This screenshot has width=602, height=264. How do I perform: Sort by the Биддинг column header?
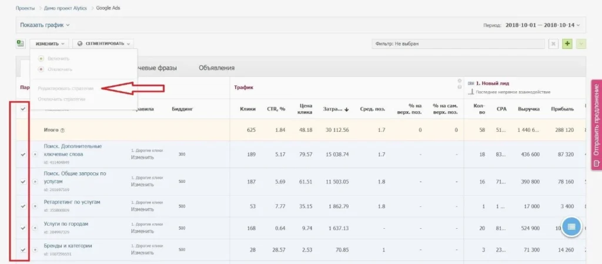tap(182, 109)
